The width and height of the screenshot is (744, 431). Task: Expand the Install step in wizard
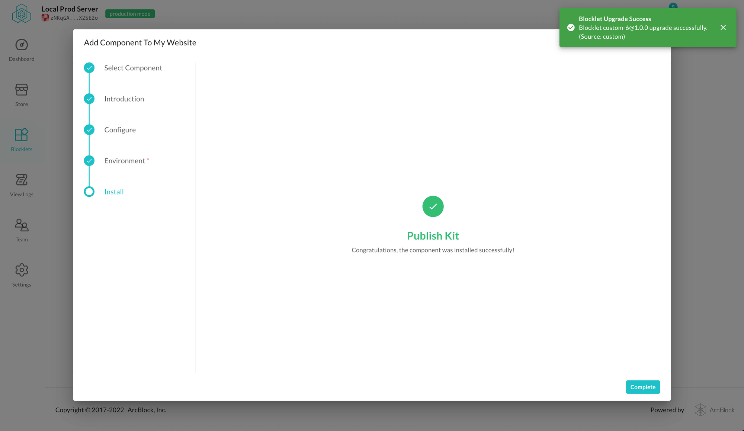coord(113,191)
